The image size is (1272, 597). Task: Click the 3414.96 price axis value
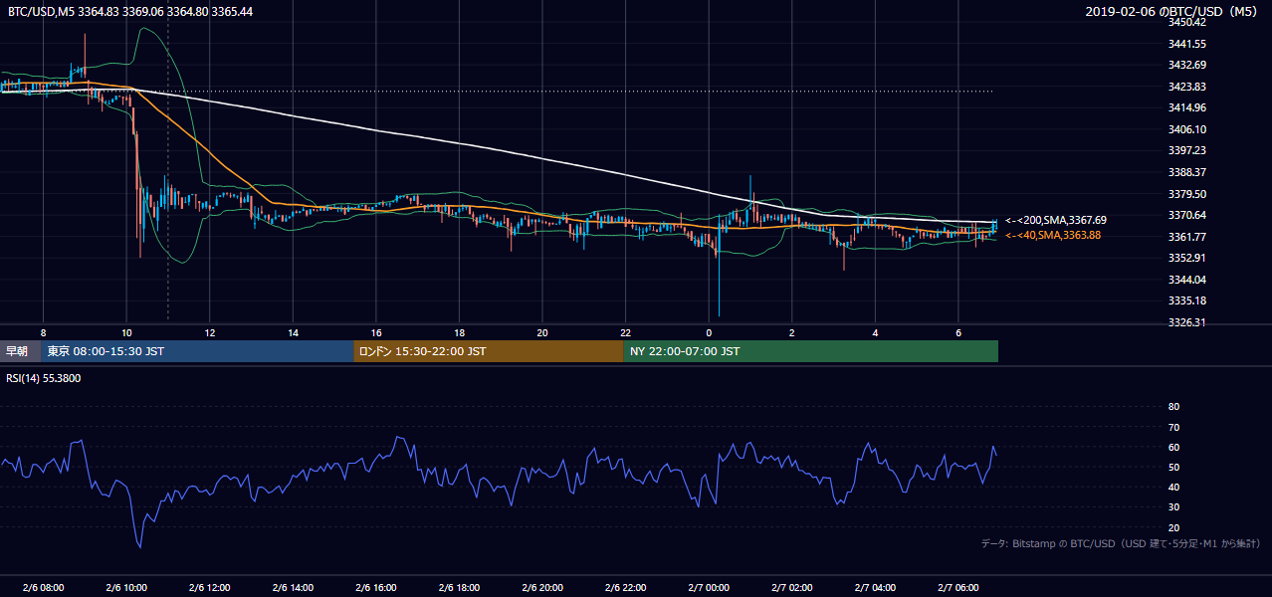tap(1187, 107)
